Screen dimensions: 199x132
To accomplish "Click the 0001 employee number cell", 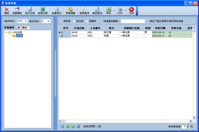I will (x=95, y=32).
